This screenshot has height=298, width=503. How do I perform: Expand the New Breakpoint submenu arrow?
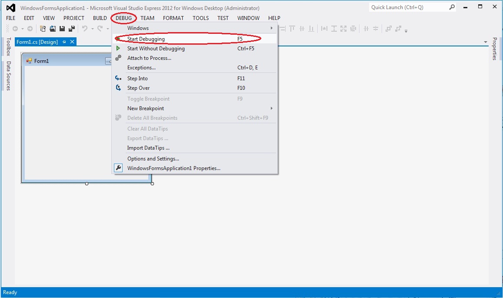click(272, 108)
